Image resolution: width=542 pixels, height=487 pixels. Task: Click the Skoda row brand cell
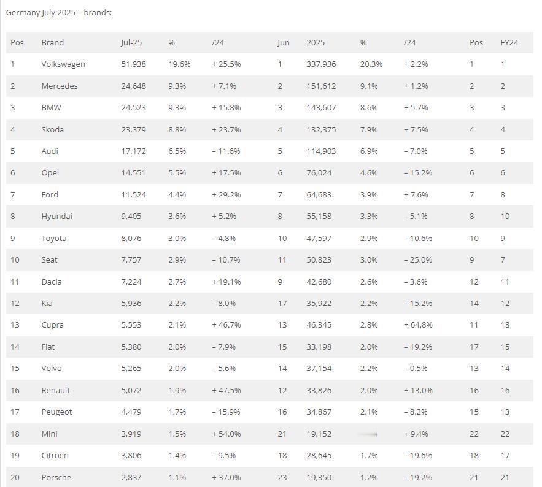point(53,129)
